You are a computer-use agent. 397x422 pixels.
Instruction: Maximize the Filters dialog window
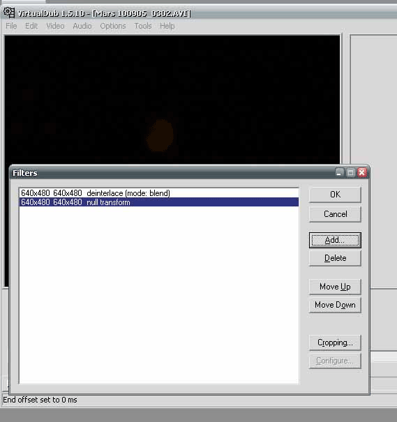(350, 172)
